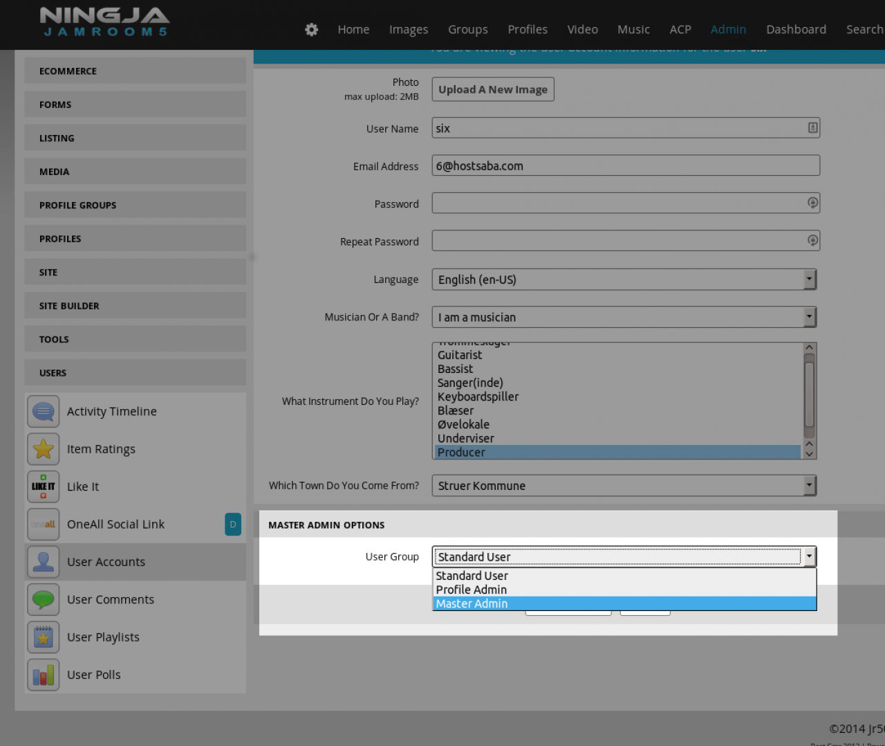Click the Item Ratings star icon
The image size is (885, 746).
[43, 449]
